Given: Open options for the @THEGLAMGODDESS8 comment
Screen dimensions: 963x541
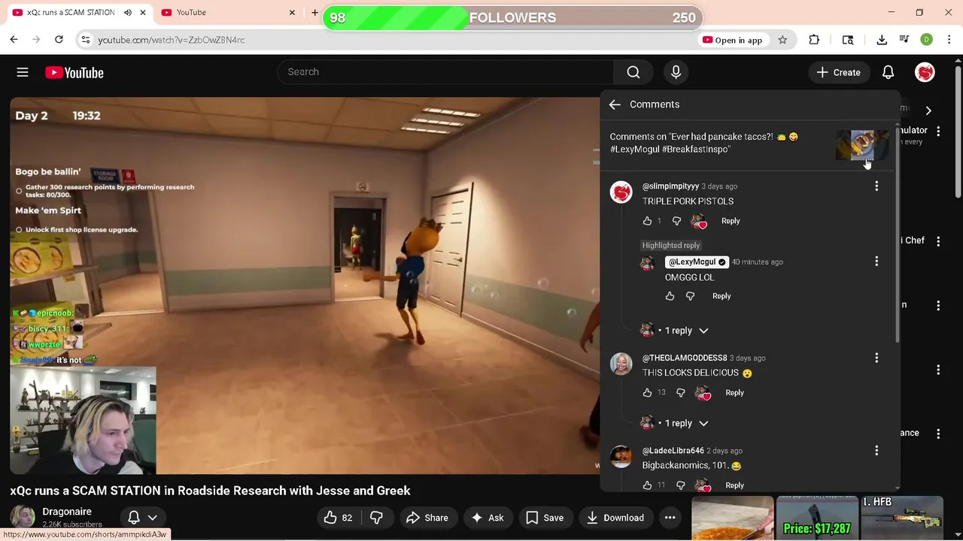Looking at the screenshot, I should pos(876,358).
